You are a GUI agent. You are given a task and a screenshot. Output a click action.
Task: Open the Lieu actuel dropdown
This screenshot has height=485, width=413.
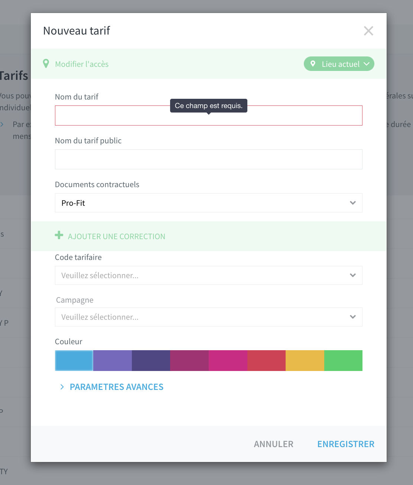pyautogui.click(x=339, y=64)
